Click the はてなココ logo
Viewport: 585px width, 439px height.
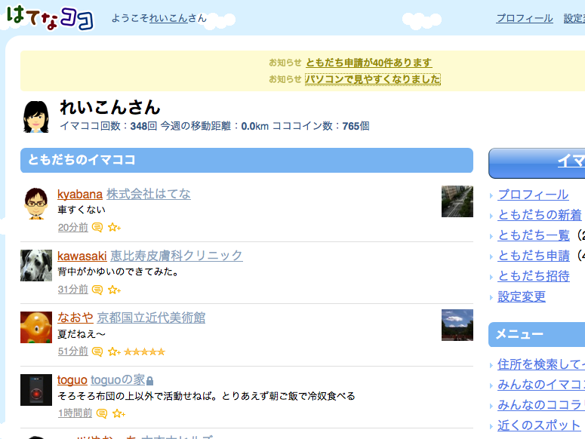click(x=51, y=17)
